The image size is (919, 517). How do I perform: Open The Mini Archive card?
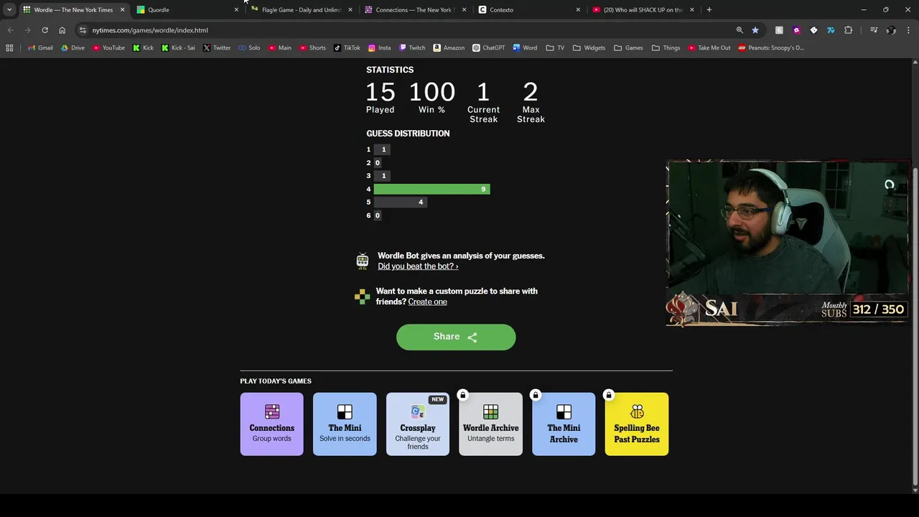pos(564,424)
